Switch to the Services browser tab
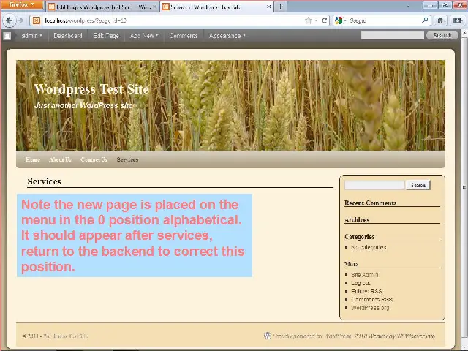 point(217,7)
